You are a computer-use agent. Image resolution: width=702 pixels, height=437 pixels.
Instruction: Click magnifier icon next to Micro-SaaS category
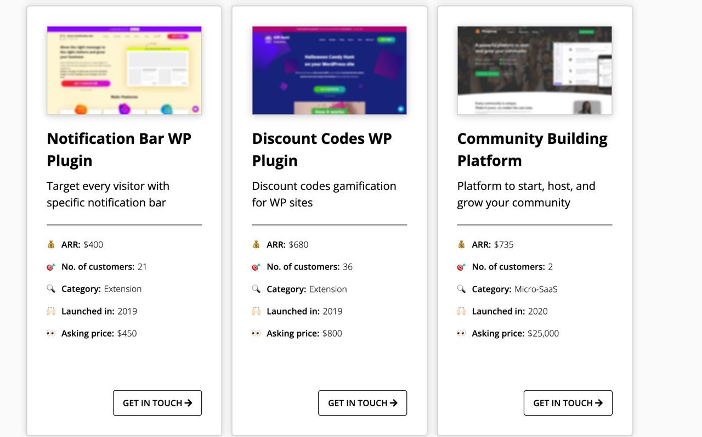click(461, 289)
